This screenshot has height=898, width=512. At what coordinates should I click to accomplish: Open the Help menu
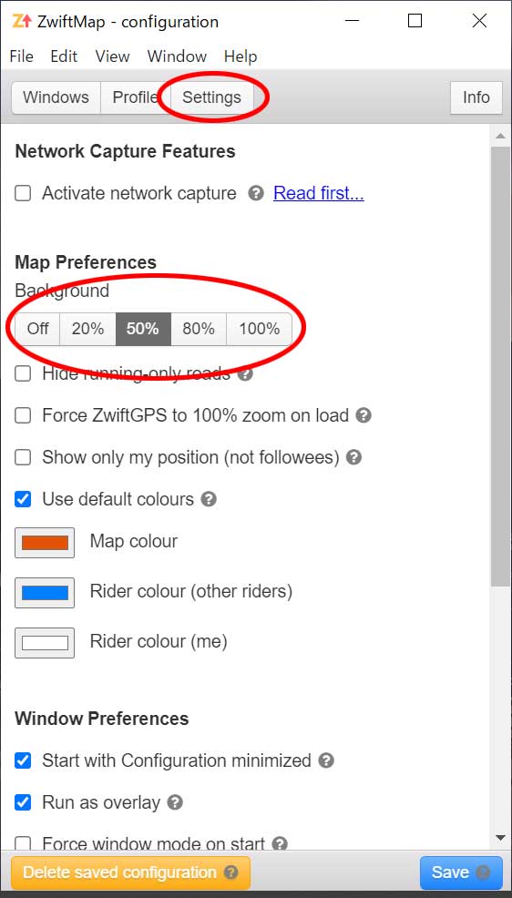point(241,56)
